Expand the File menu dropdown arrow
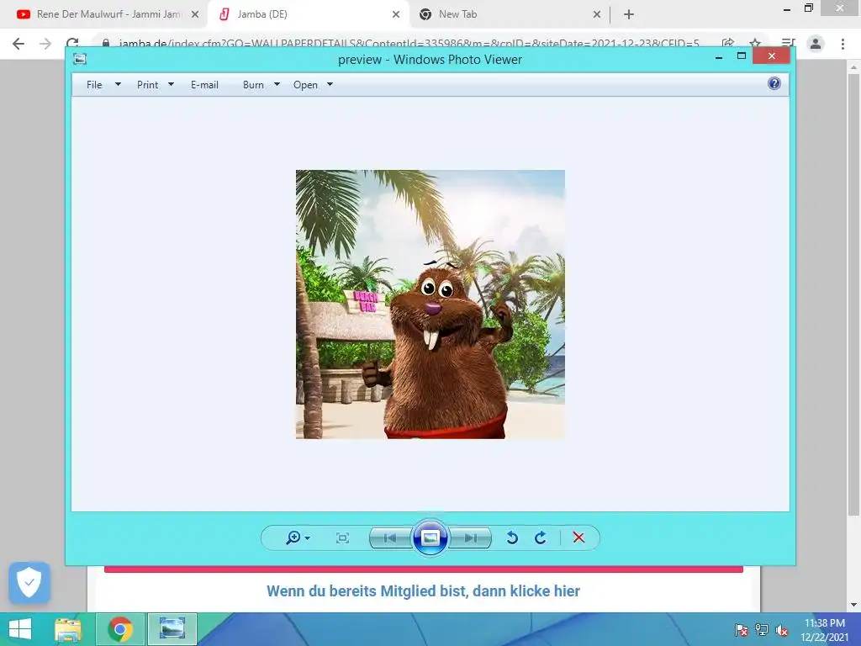861x646 pixels. click(x=118, y=85)
